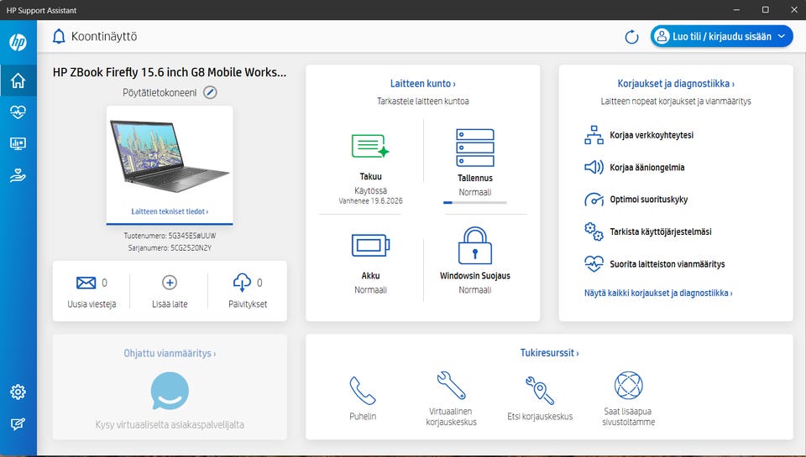806x457 pixels.
Task: Click the speaker icon for Korjaa ääniongelmia
Action: pos(594,167)
